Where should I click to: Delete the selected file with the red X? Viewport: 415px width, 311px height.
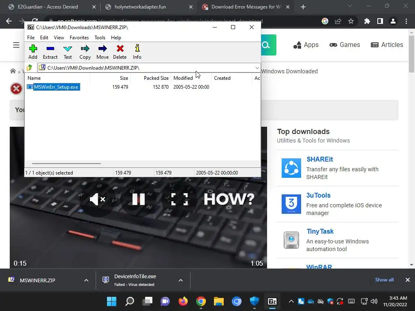(120, 52)
